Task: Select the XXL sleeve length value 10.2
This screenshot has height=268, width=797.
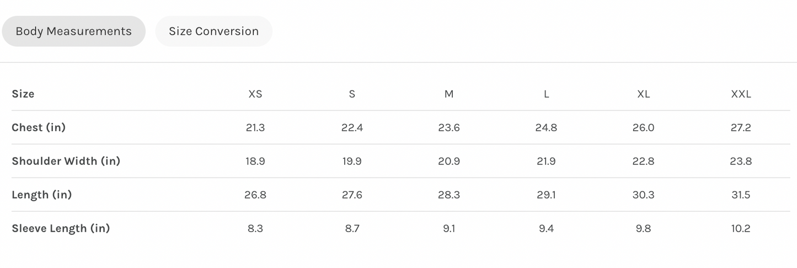Action: coord(741,228)
